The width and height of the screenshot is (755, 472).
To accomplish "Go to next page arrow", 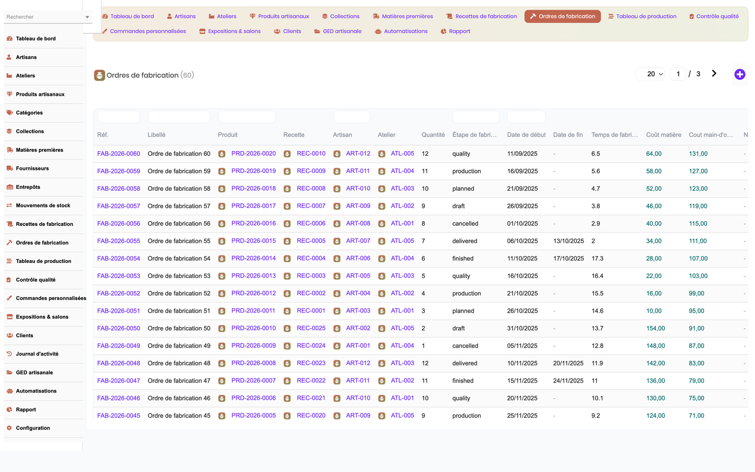I will (x=714, y=74).
